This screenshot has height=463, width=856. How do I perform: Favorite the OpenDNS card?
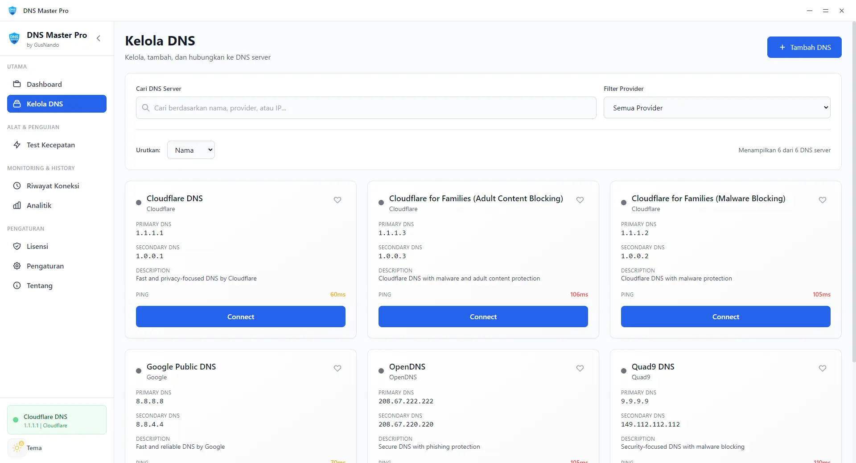pyautogui.click(x=580, y=368)
